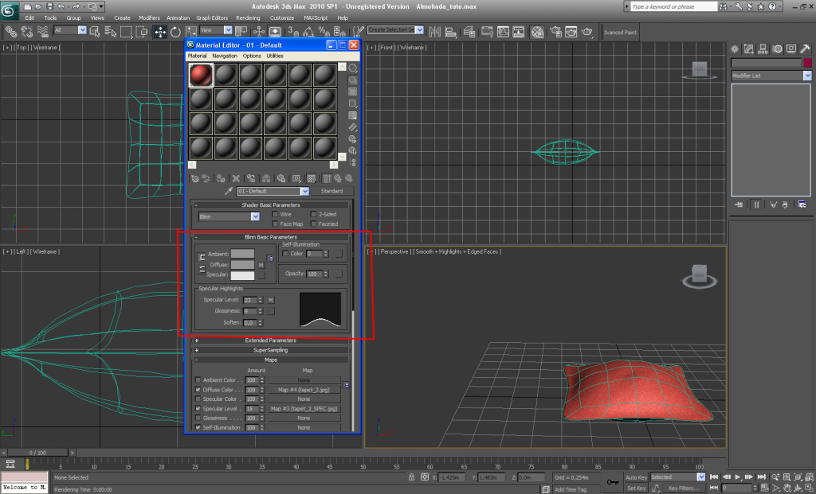Play the animation
Viewport: 816px width, 494px height.
point(738,476)
